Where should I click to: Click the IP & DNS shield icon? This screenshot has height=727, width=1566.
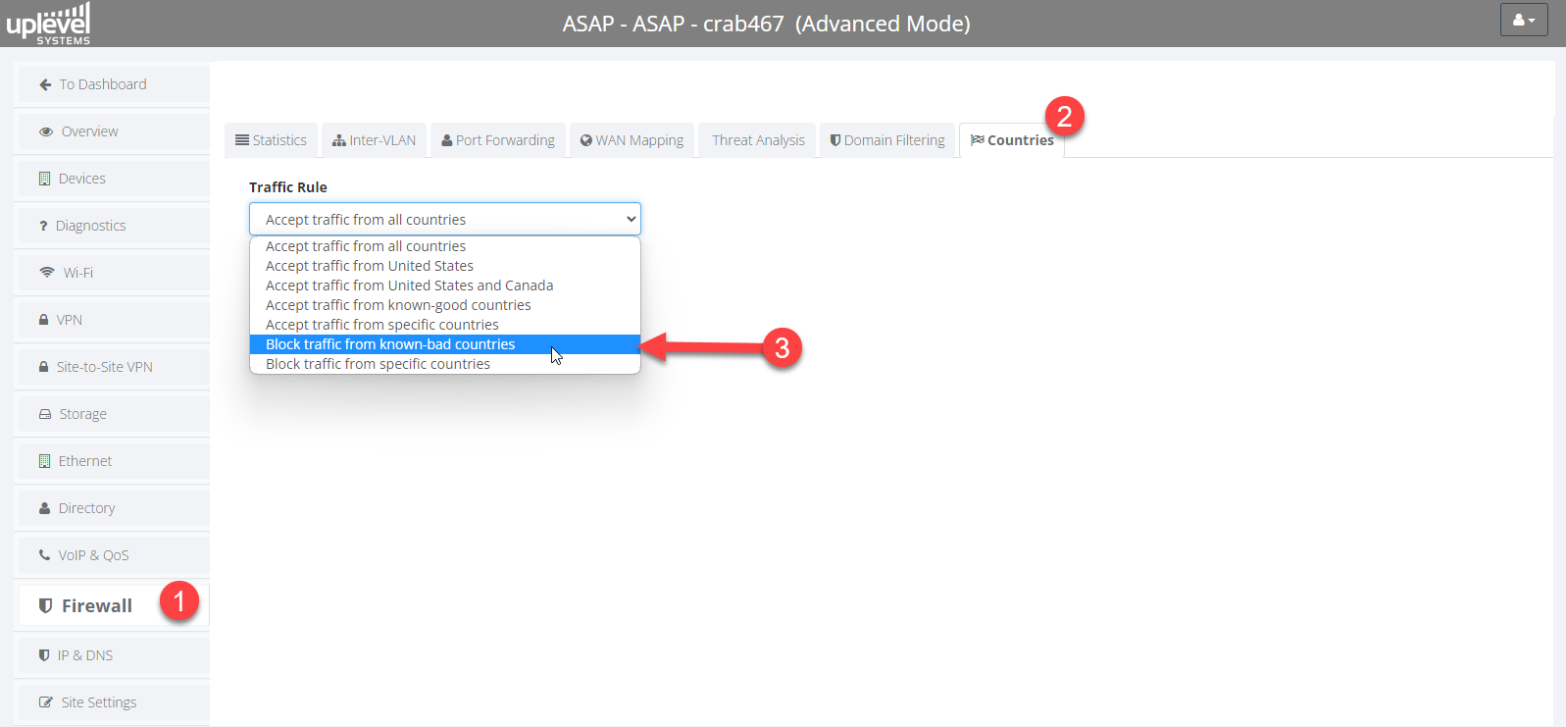[x=44, y=655]
